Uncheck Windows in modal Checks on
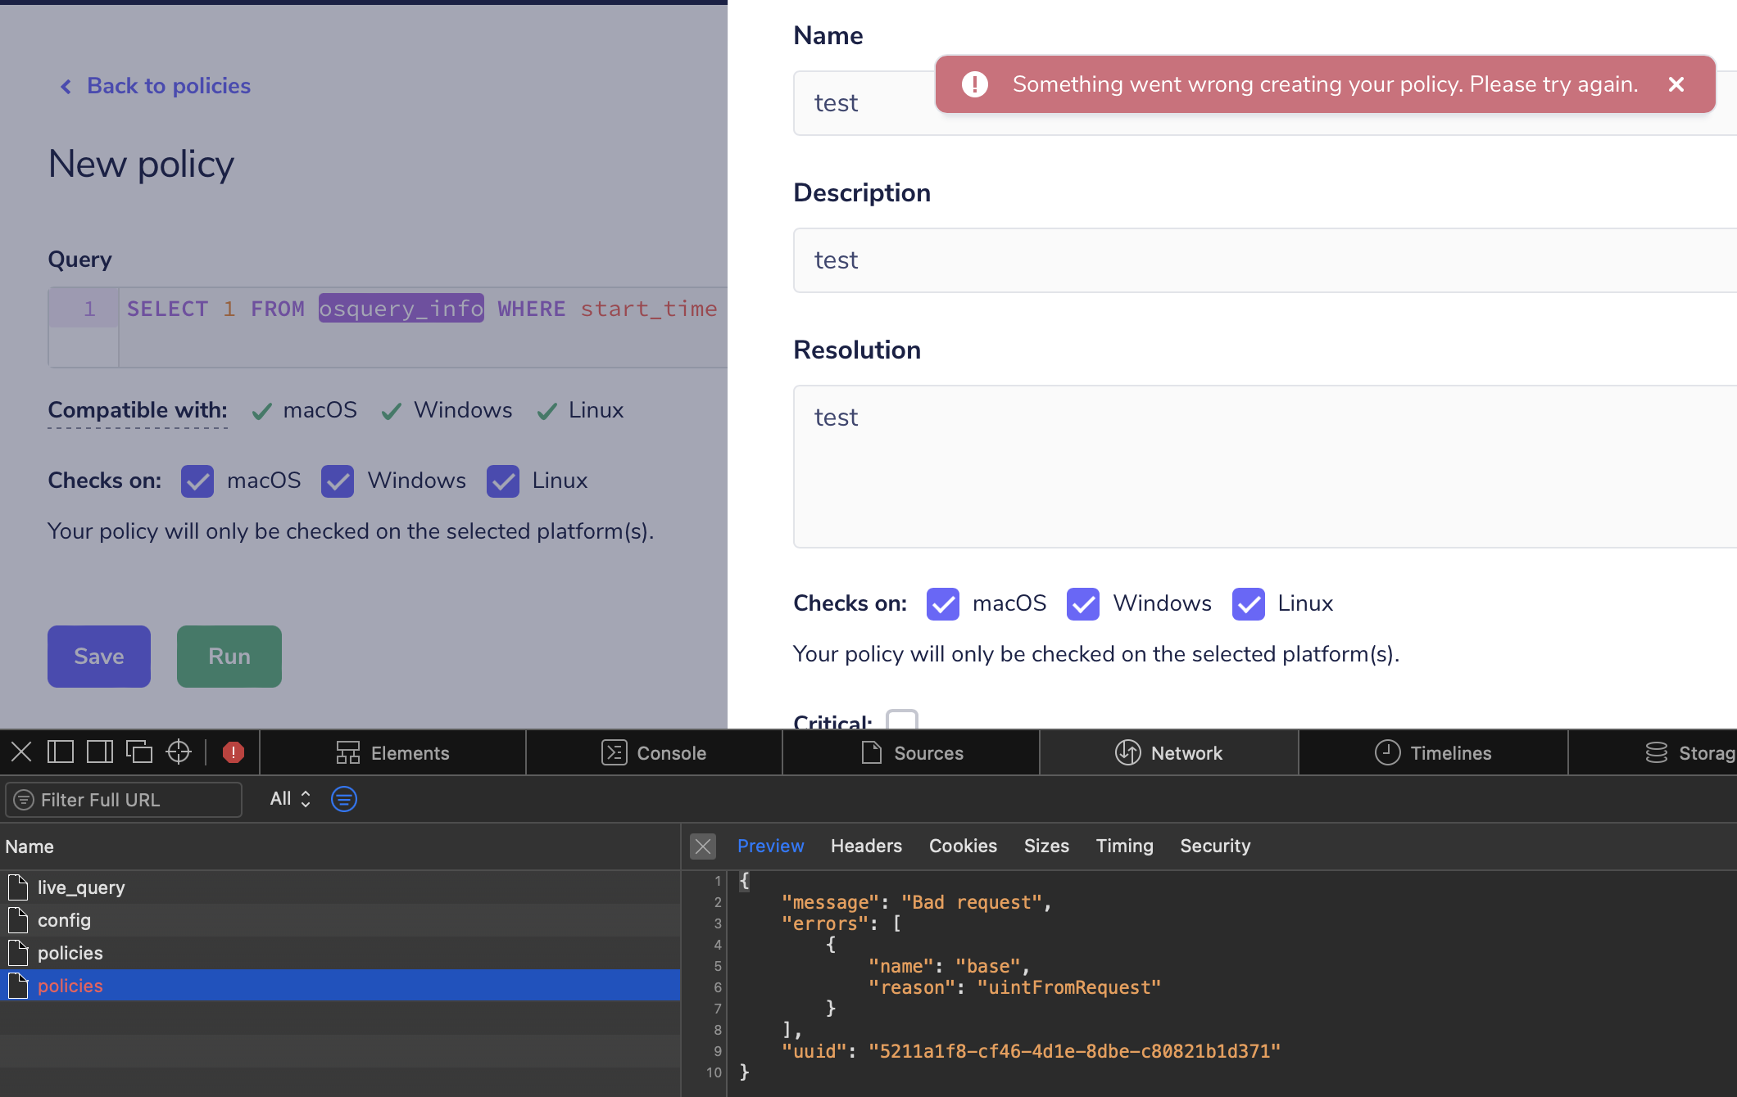Image resolution: width=1737 pixels, height=1097 pixels. click(x=1083, y=604)
